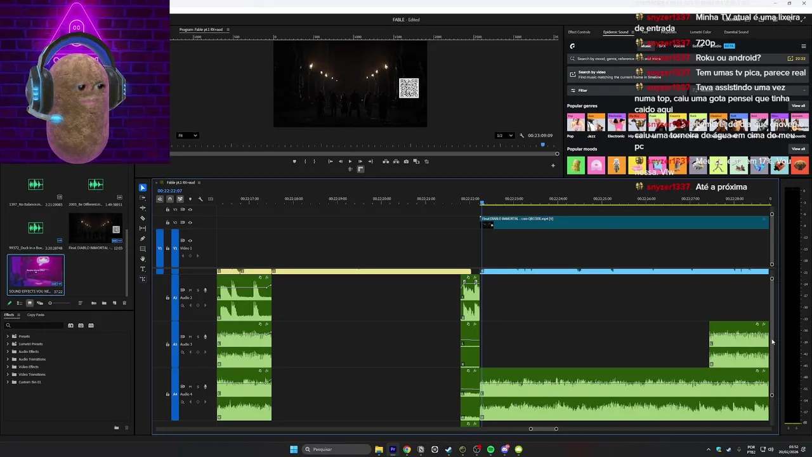Select the Hand tool
Image resolution: width=812 pixels, height=457 pixels.
[x=143, y=259]
